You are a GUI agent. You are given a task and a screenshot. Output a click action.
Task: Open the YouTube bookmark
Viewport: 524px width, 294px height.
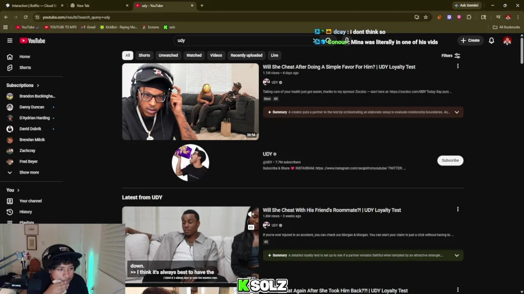point(27,27)
